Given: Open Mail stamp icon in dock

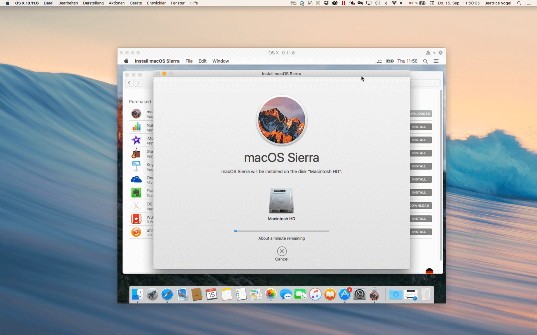Looking at the screenshot, I should [182, 294].
